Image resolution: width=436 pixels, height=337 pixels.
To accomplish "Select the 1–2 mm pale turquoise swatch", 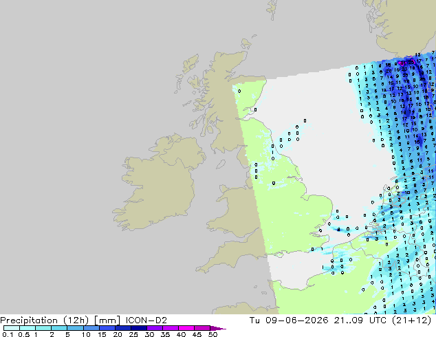I will point(43,328).
